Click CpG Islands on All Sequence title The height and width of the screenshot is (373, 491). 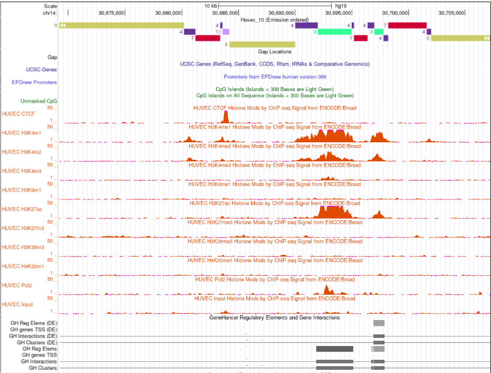point(274,95)
